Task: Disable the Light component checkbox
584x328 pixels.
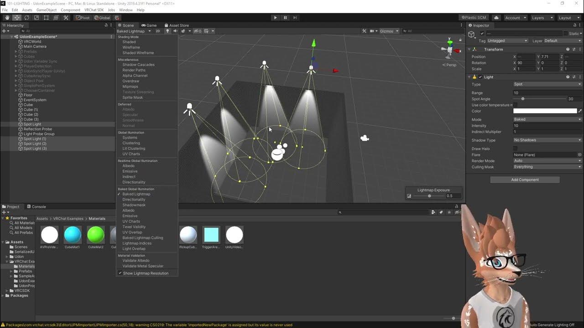Action: click(x=480, y=77)
